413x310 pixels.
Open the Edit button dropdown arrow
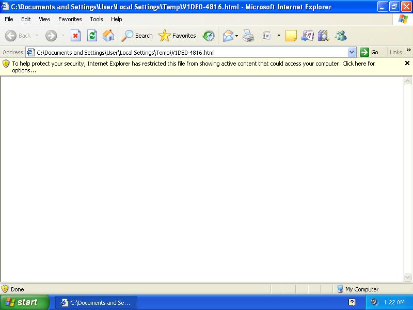tap(279, 36)
